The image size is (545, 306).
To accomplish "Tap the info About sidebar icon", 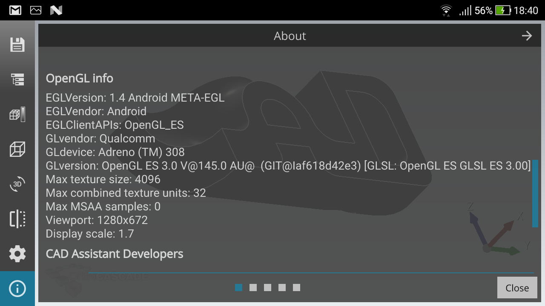I will (x=17, y=289).
